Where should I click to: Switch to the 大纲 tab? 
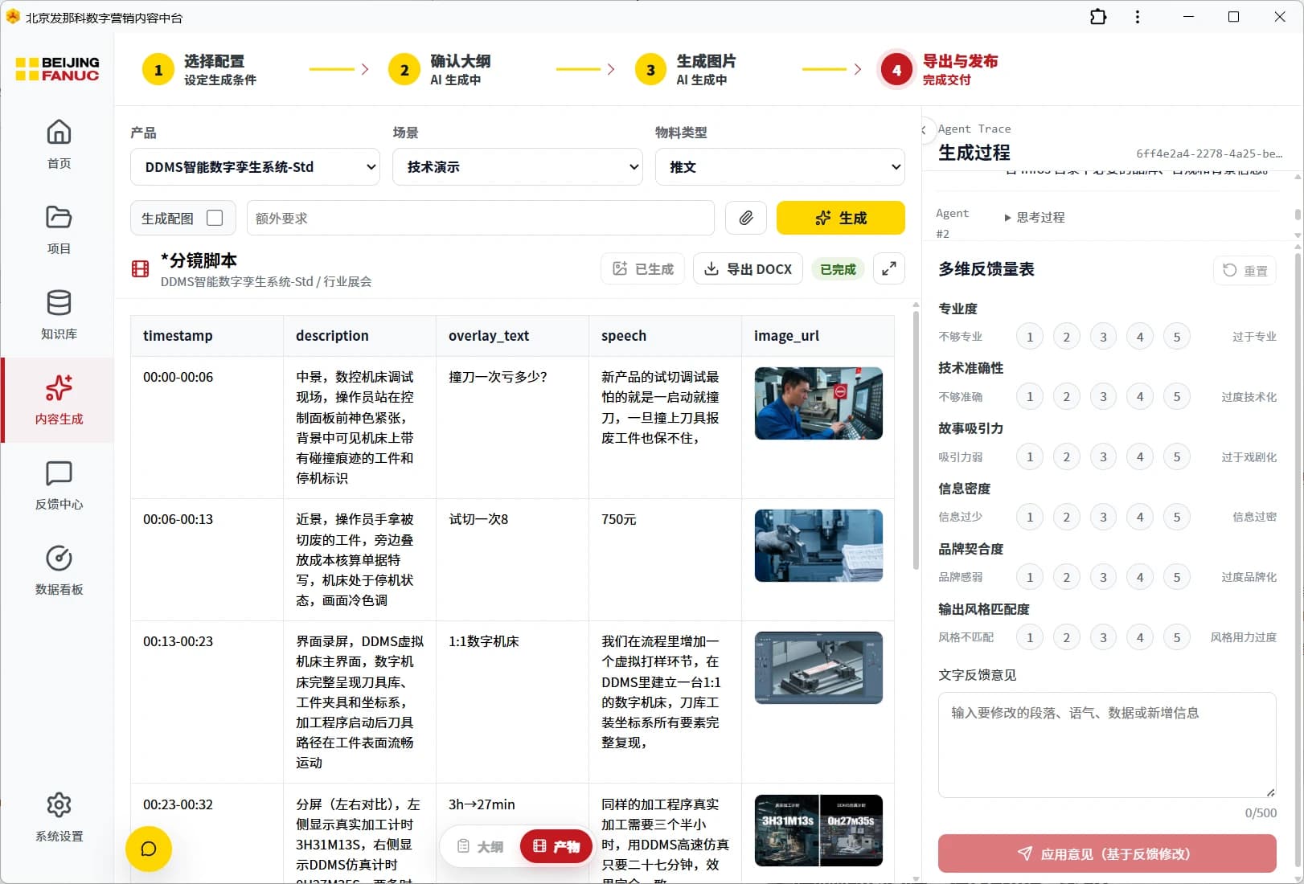click(481, 846)
